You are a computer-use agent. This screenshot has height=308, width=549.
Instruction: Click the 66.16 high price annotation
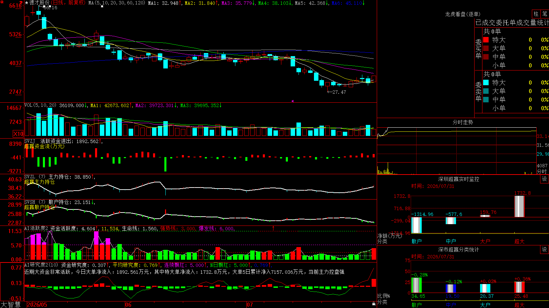(x=50, y=8)
